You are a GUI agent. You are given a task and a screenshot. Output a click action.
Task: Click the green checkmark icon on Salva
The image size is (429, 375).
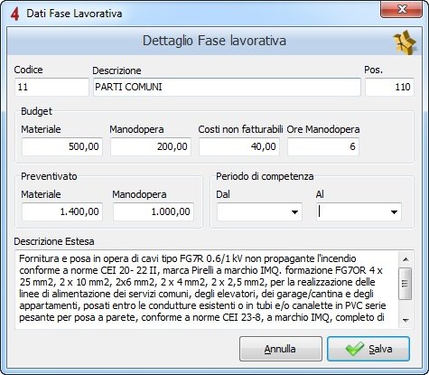(x=354, y=349)
